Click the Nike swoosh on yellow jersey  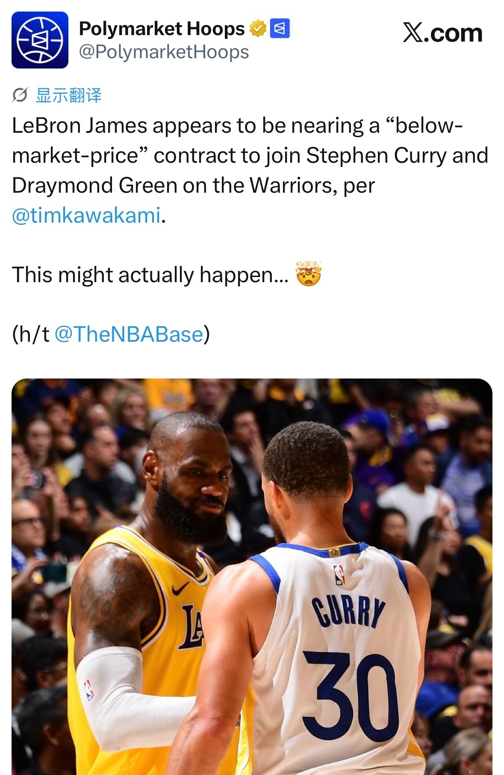coord(180,588)
